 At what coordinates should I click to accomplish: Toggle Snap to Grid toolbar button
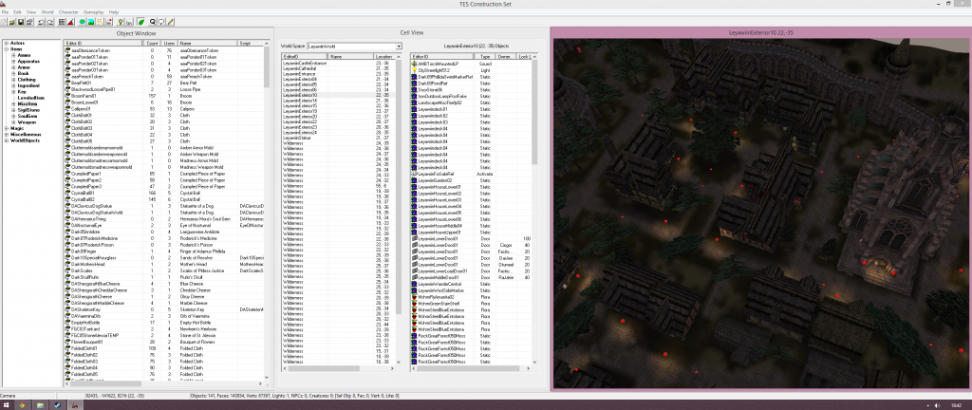coord(62,22)
